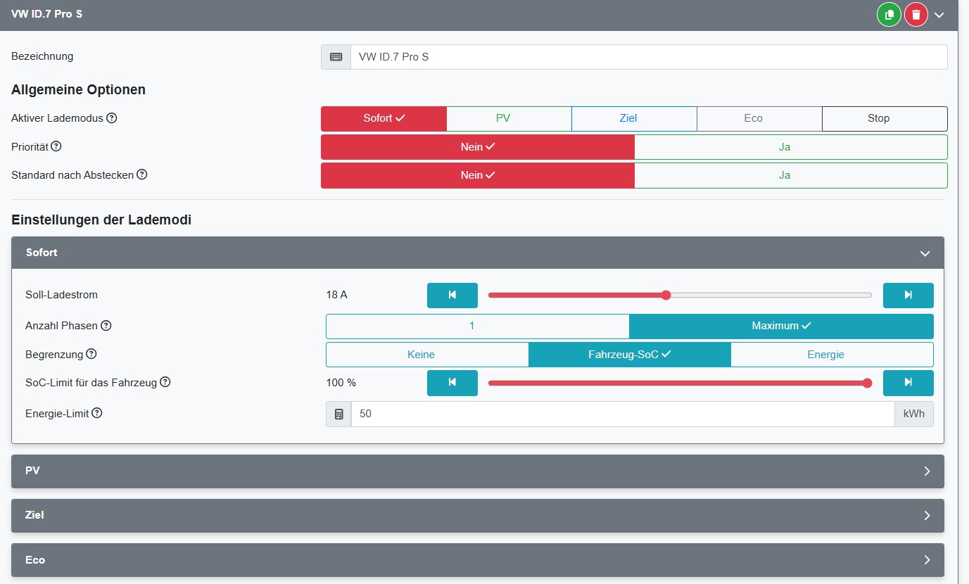Click the SoC-Limit slider handle
Screen dimensions: 969x584
(867, 383)
